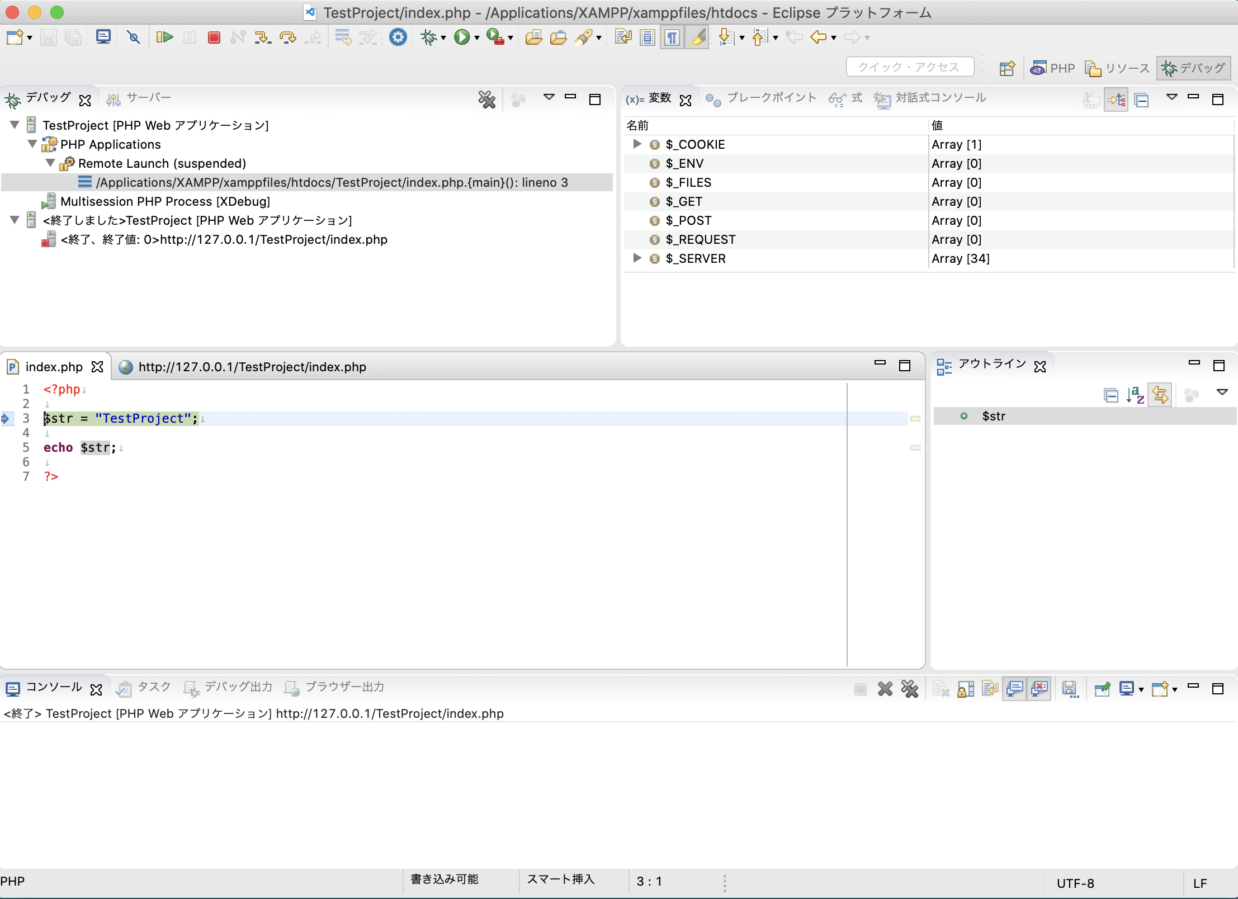Click Skip All Breakpoints icon
This screenshot has height=899, width=1238.
click(133, 37)
